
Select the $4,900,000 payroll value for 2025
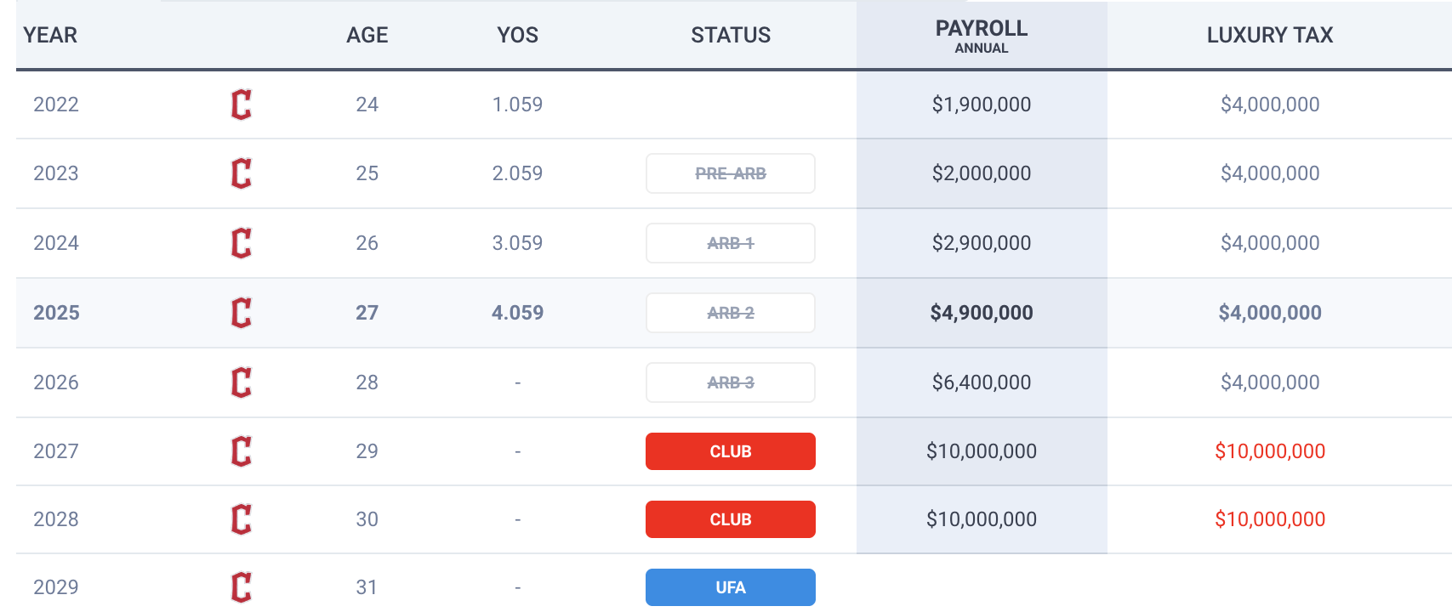pos(982,313)
